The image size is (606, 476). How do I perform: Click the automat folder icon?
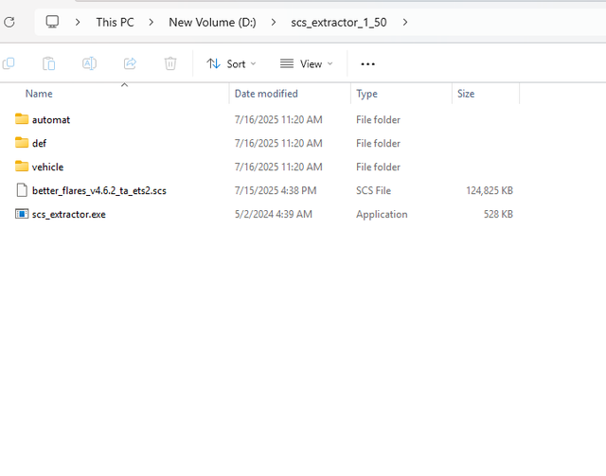coord(22,119)
